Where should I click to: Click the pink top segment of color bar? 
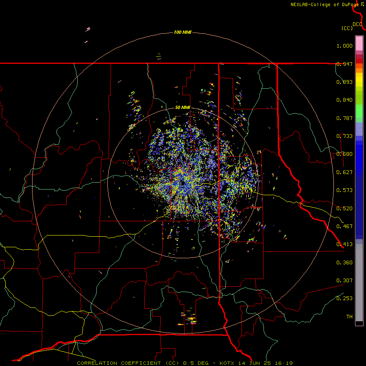point(359,44)
